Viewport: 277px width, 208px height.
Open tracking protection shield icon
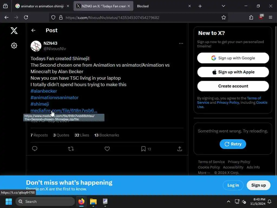(x=53, y=17)
